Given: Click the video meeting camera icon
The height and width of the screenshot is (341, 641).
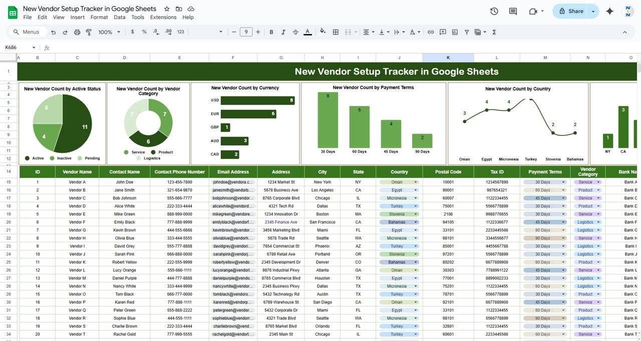Looking at the screenshot, I should 533,11.
